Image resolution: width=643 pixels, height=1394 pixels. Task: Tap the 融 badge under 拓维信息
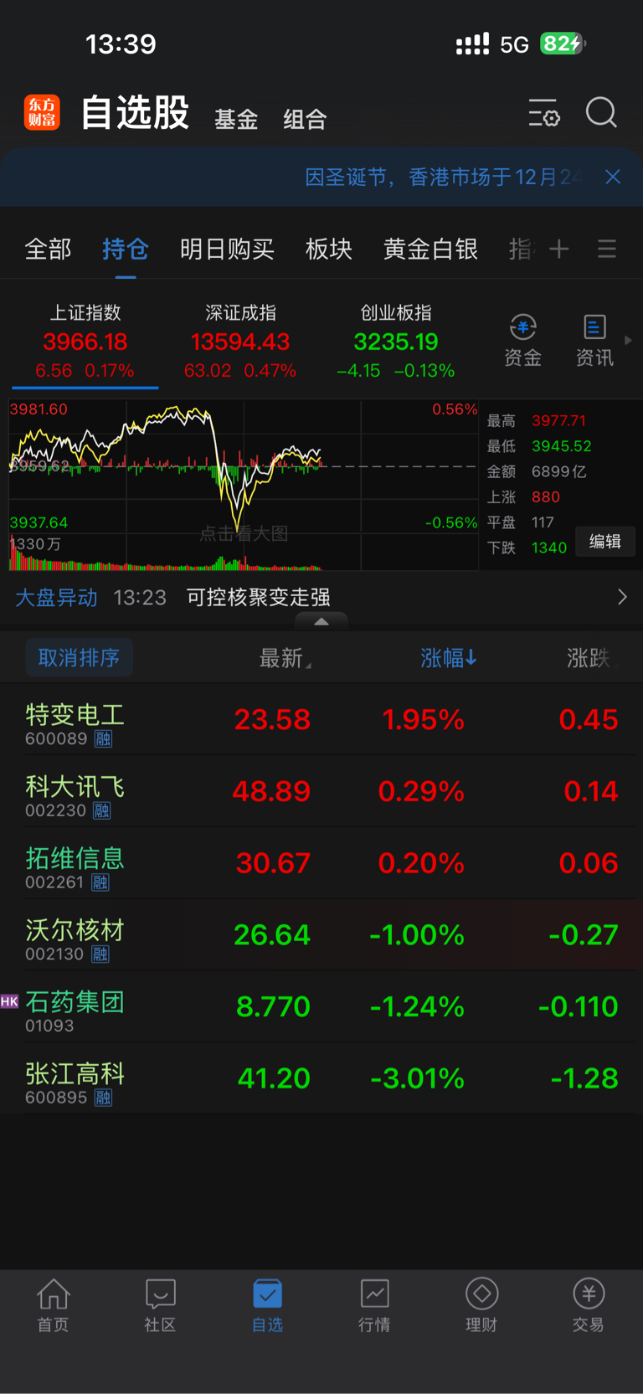100,882
